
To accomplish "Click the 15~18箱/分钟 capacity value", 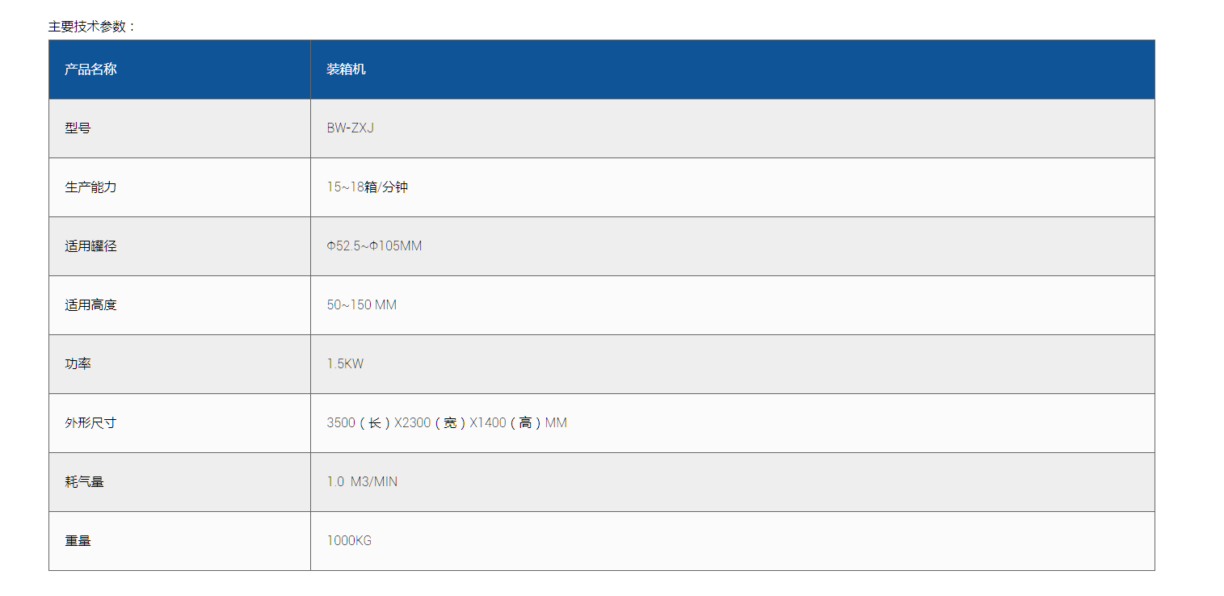I will 367,187.
